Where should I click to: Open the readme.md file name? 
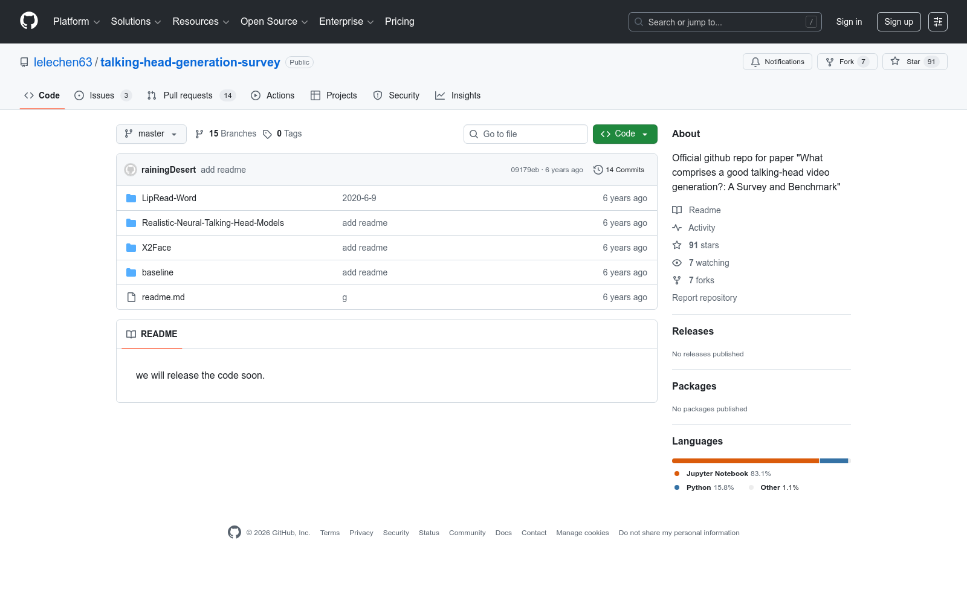(x=163, y=297)
